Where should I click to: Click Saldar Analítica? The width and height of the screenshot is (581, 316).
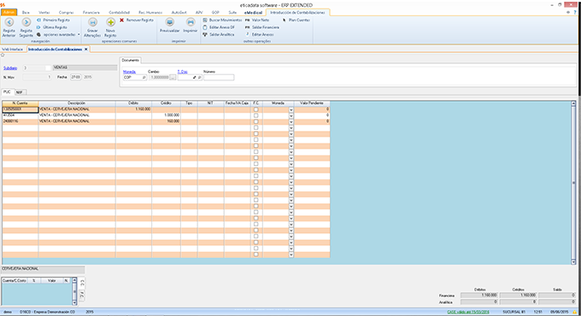(x=219, y=34)
